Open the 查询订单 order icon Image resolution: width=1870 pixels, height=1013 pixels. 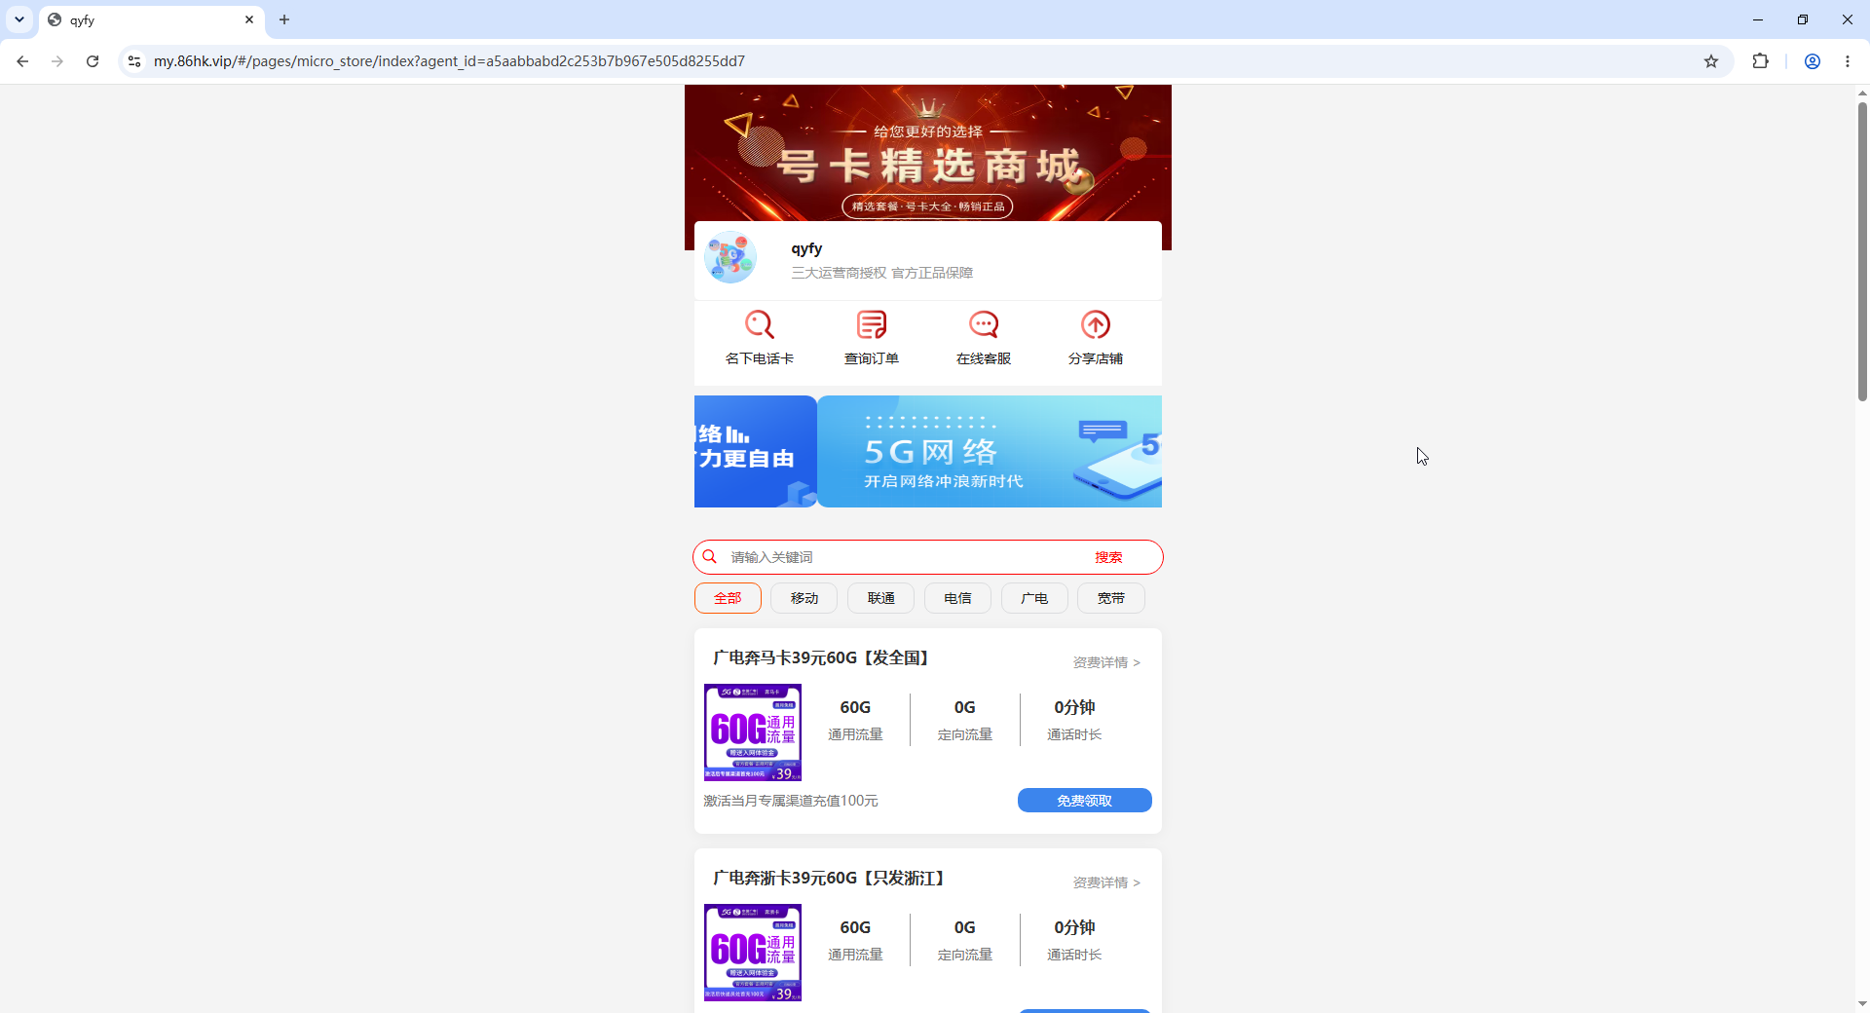(871, 324)
